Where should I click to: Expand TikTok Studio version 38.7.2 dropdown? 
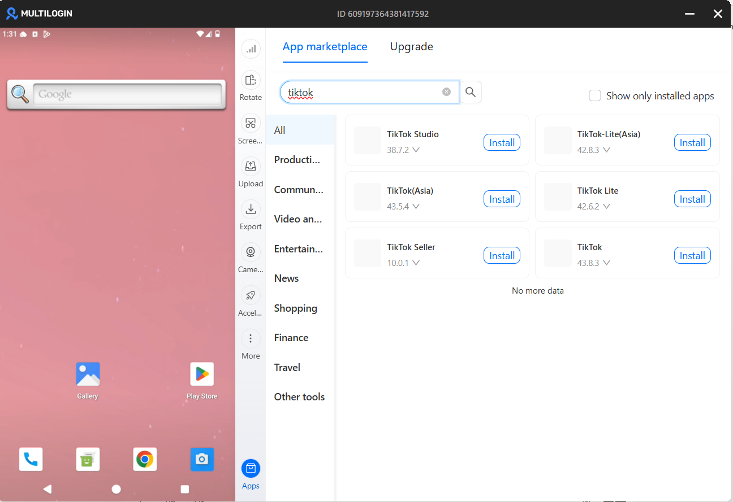click(416, 150)
